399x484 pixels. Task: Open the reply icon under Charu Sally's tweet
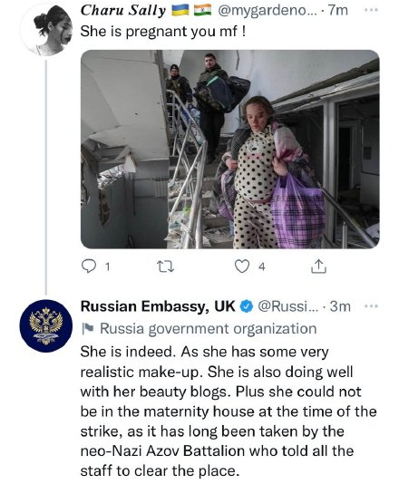[x=88, y=266]
